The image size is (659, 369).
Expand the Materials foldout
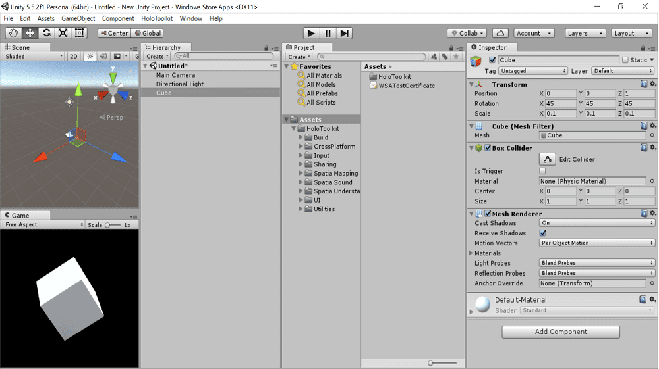pyautogui.click(x=471, y=253)
